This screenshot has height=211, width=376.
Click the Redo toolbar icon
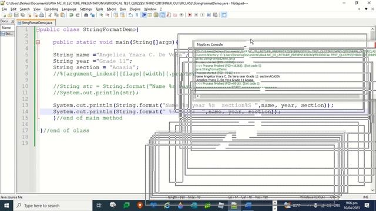pyautogui.click(x=78, y=15)
